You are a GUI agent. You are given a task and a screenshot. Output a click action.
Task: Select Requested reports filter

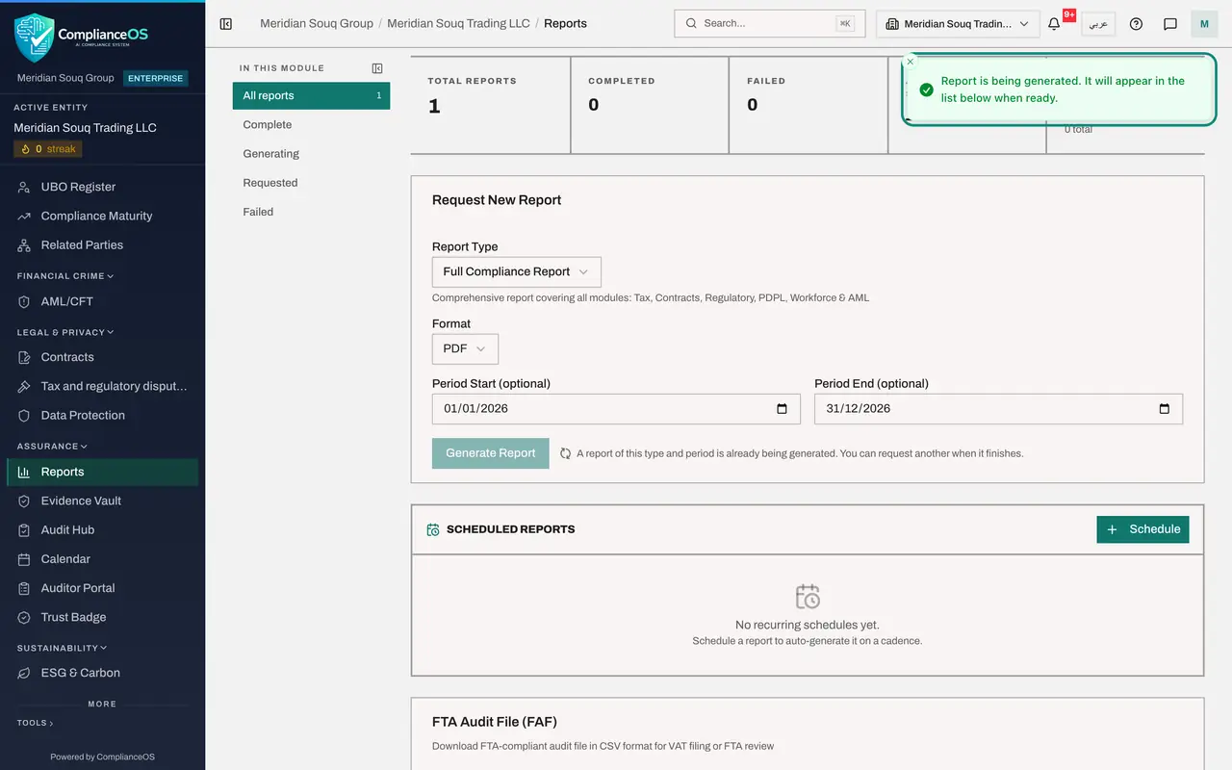pos(311,182)
